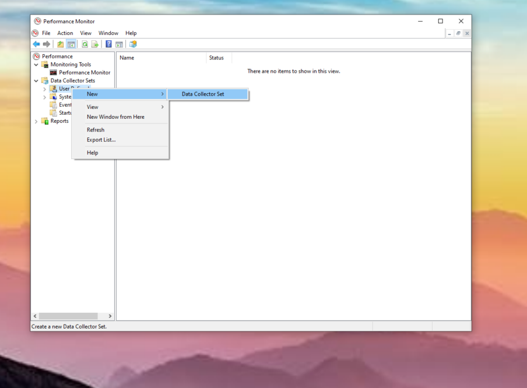Open help via the blue question mark icon

(108, 44)
